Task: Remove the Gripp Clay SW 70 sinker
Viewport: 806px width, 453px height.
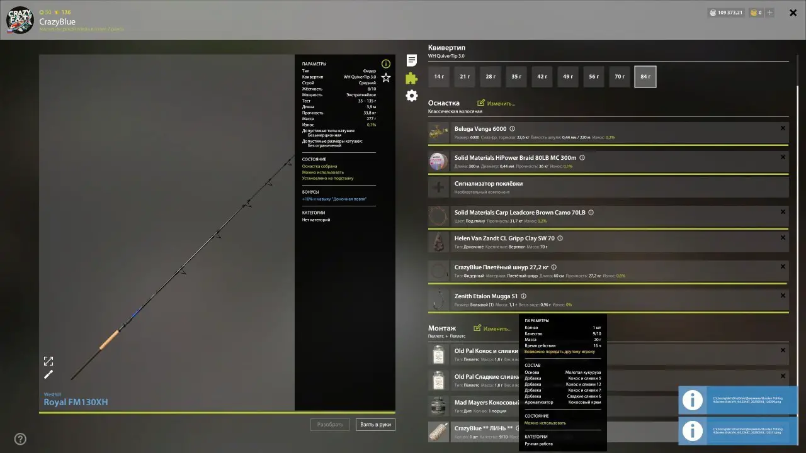Action: click(x=783, y=238)
